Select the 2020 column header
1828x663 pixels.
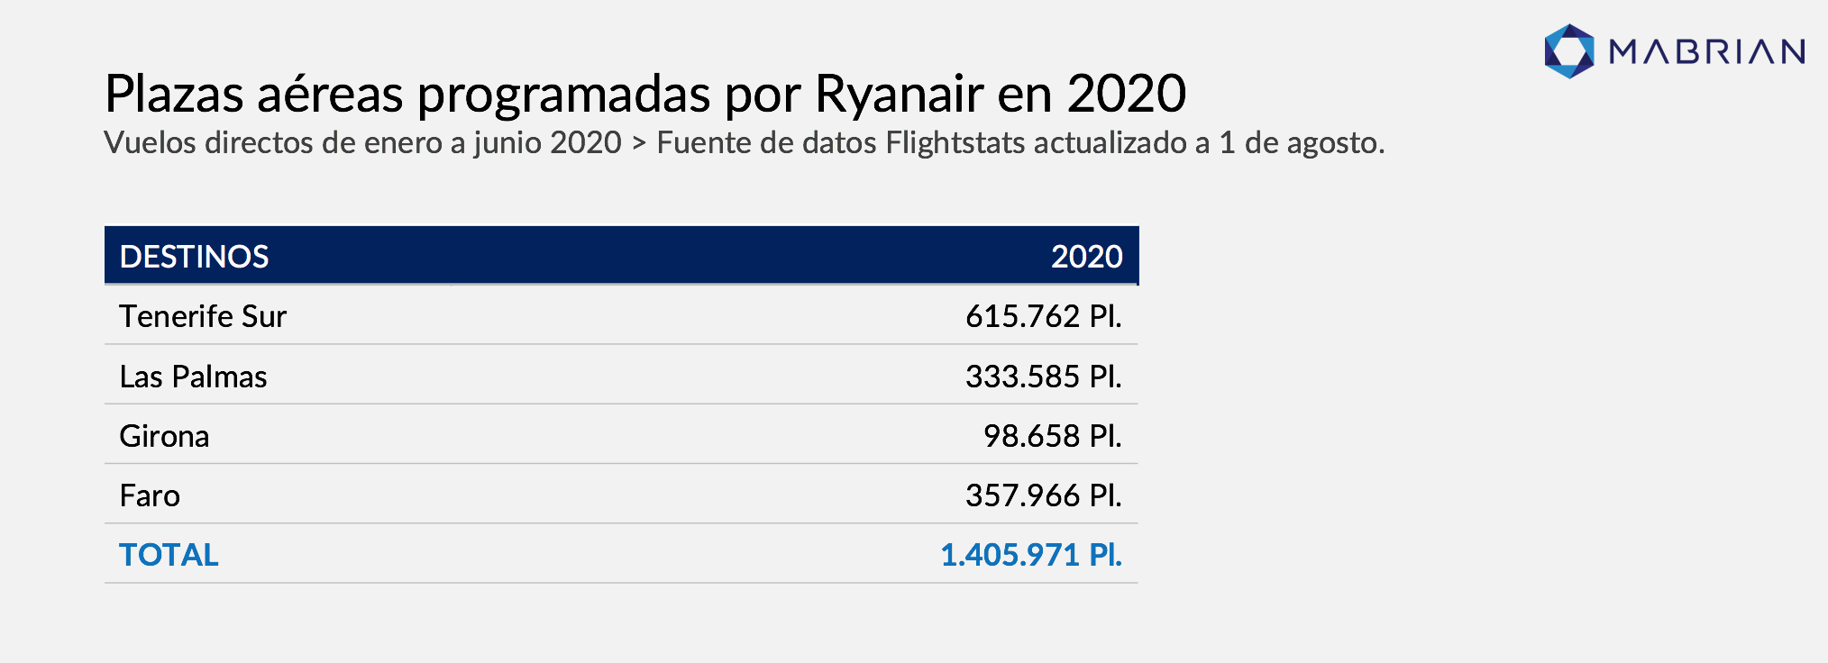coord(1086,257)
